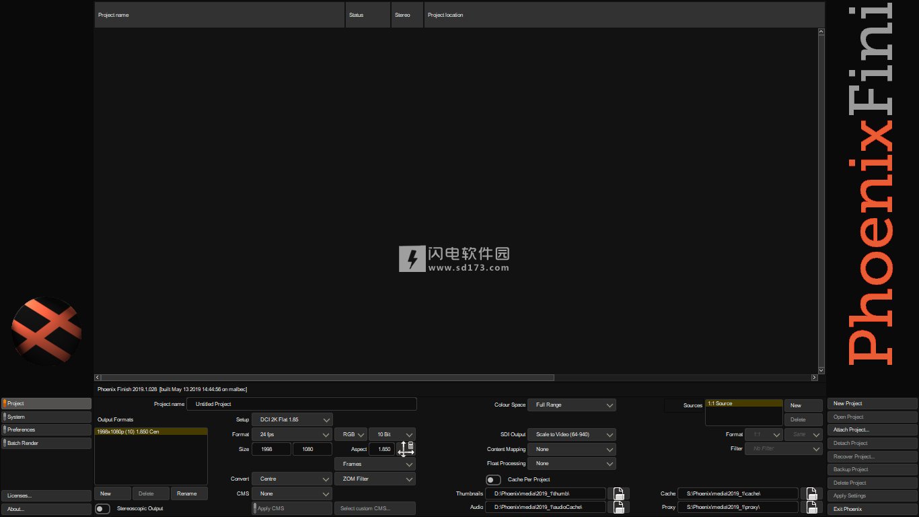This screenshot has height=517, width=919.
Task: Click the New Project button
Action: 873,403
